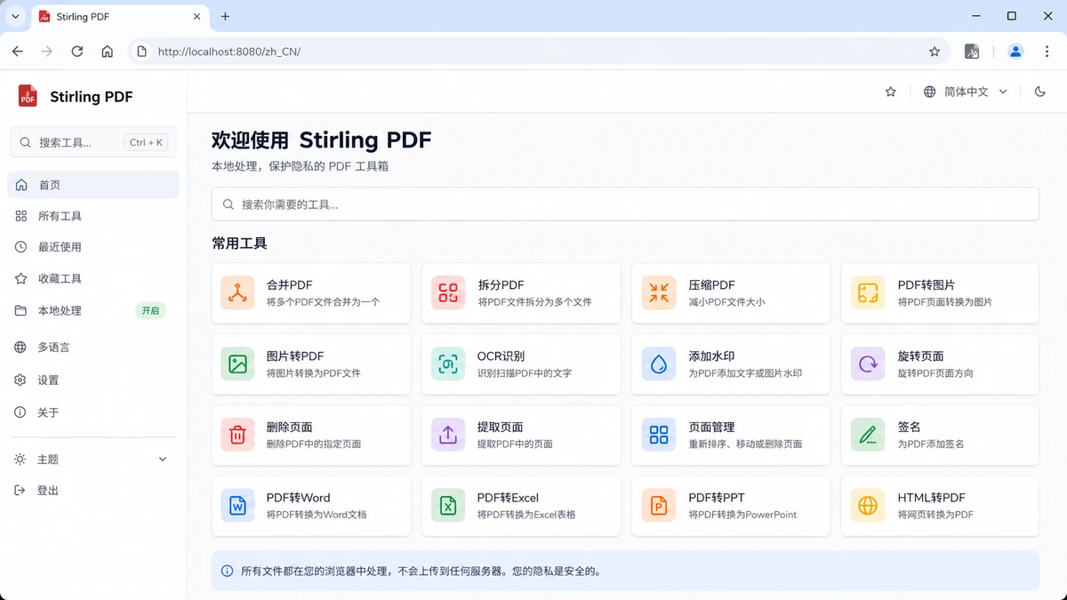Open the 签名 signature pen icon
Screen dimensions: 1067x600
pos(868,435)
